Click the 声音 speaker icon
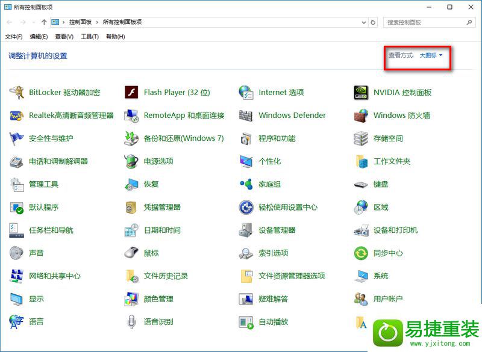Image resolution: width=482 pixels, height=352 pixels. coord(17,253)
